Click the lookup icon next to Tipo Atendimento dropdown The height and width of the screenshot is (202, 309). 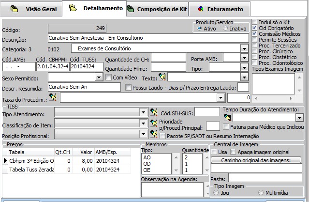[x=154, y=112]
